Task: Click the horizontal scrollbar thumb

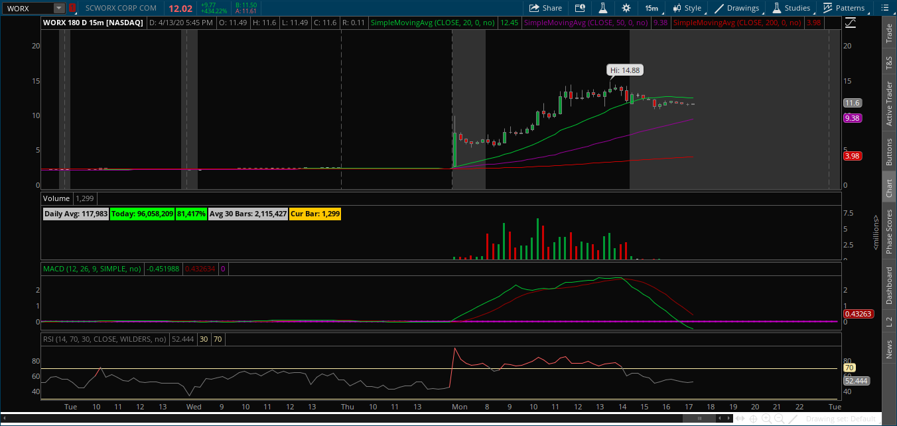Action: click(x=700, y=418)
